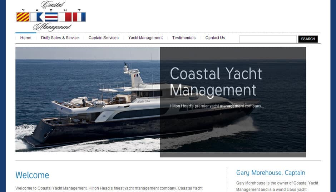Click the white and red H flag

pos(65,17)
